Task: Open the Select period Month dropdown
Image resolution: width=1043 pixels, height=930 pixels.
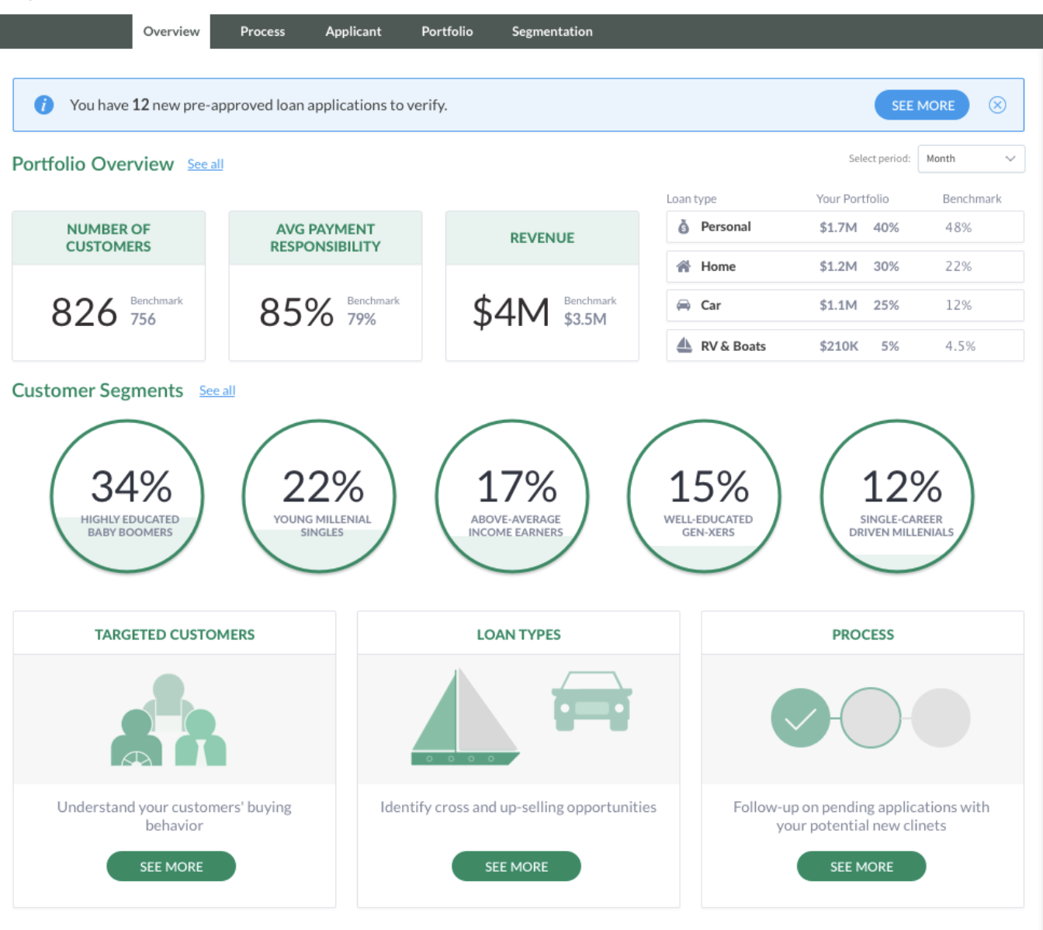Action: pos(971,158)
